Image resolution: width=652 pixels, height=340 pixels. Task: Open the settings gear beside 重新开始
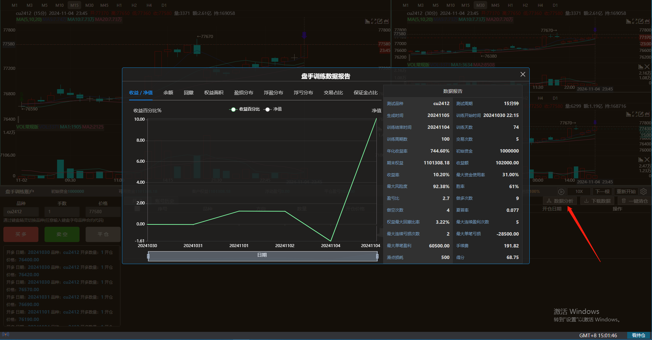[x=644, y=192]
